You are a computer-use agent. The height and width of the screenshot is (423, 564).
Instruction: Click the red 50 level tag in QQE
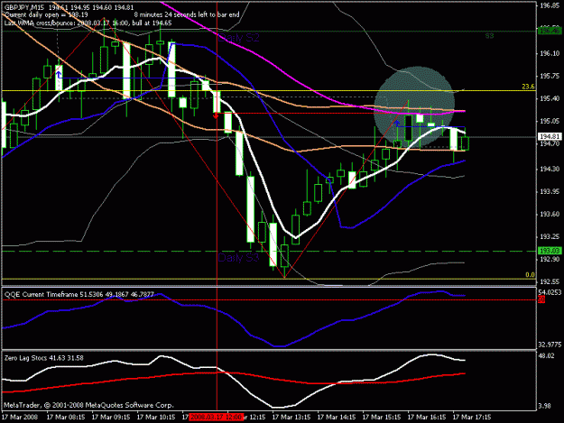(541, 299)
